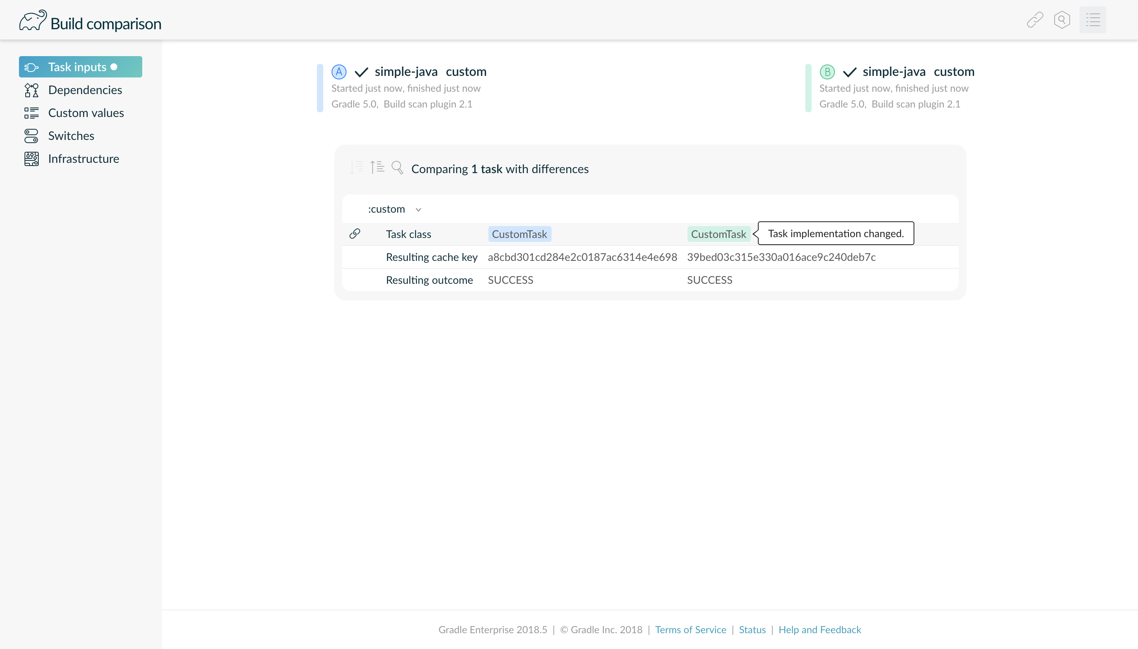The height and width of the screenshot is (649, 1138).
Task: Toggle expand-all tasks in comparison toolbar
Action: [x=377, y=167]
